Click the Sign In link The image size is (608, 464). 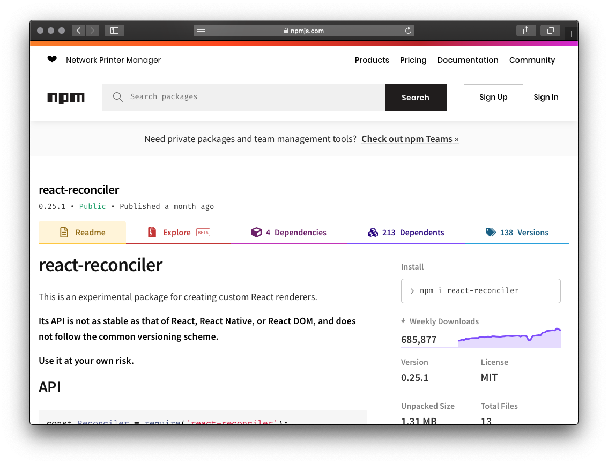546,97
